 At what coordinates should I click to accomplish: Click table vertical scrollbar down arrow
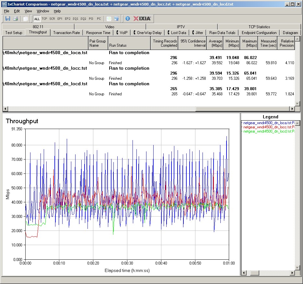point(297,104)
